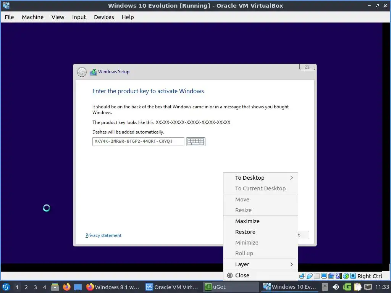The width and height of the screenshot is (391, 293).
Task: Click the Right Ctrl host key indicator
Action: (x=370, y=276)
